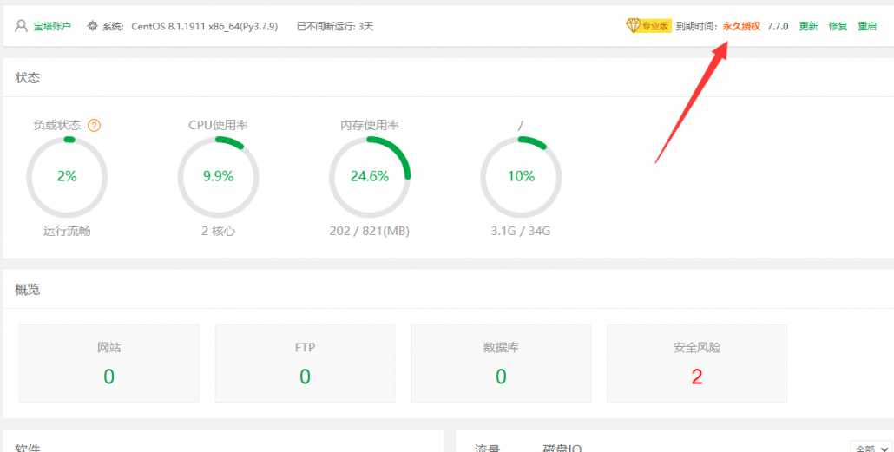Click the 10% disk usage gauge
Screen dimensions: 894x452
click(521, 176)
